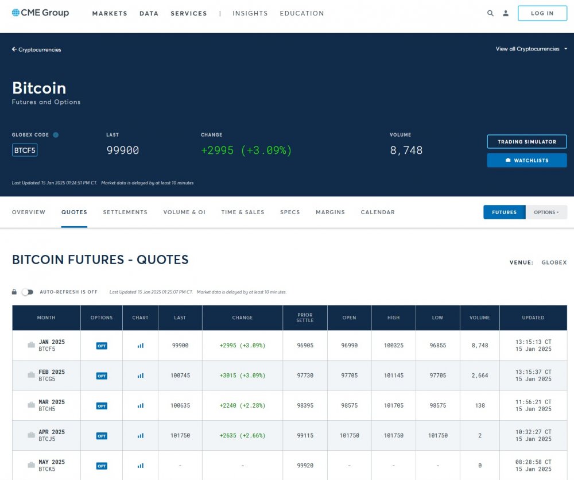Screen dimensions: 574x480
Task: Click MAR 2025 high value 101705
Action: [394, 405]
